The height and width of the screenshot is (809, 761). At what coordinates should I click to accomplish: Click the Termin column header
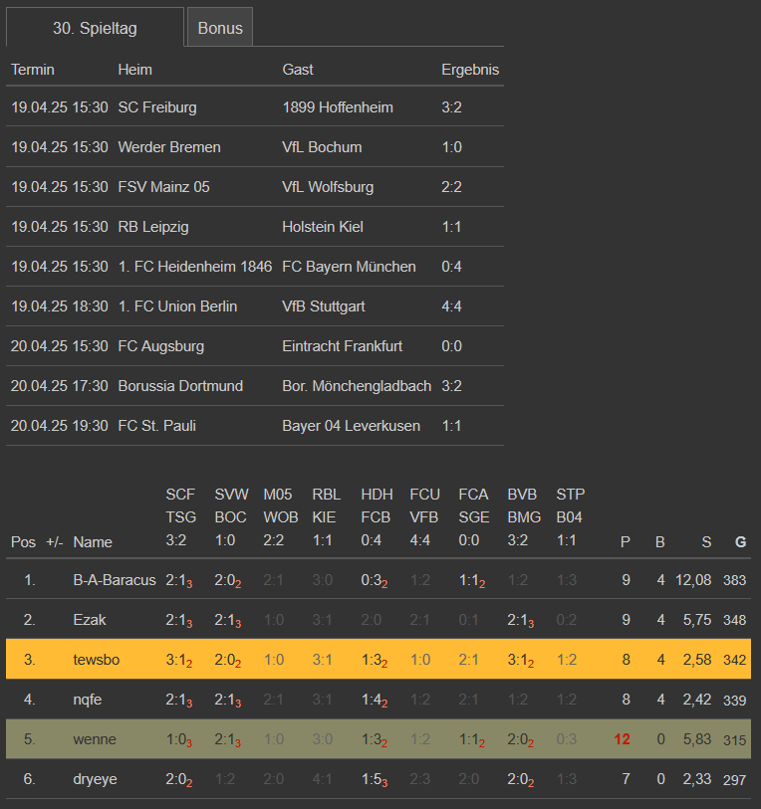(33, 70)
